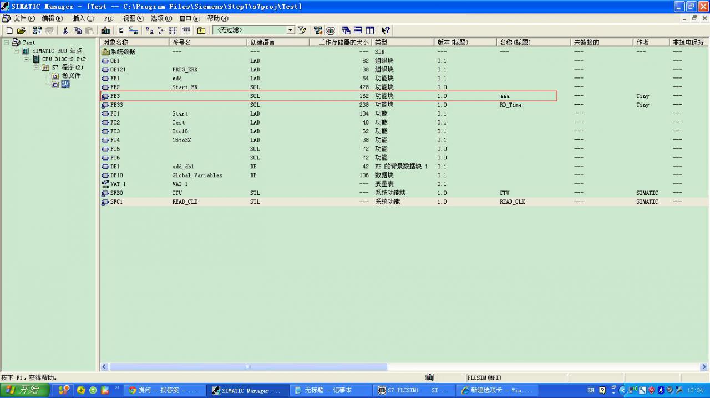Click the context Help arrow icon
This screenshot has height=398, width=710.
(x=386, y=30)
